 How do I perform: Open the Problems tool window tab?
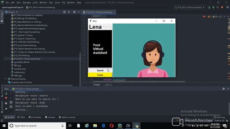(x=35, y=117)
